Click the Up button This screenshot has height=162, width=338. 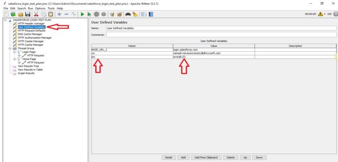[245, 158]
